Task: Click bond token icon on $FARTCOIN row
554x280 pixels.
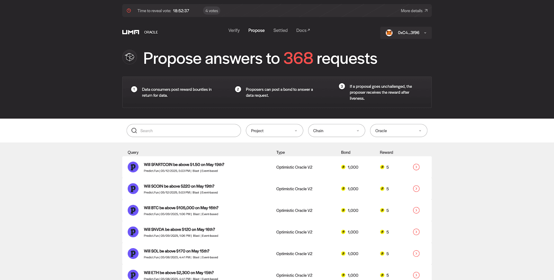Action: point(343,167)
